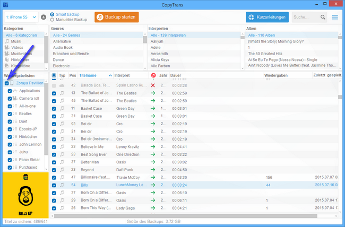Click the search magnifier icon
This screenshot has width=345, height=227.
click(324, 18)
